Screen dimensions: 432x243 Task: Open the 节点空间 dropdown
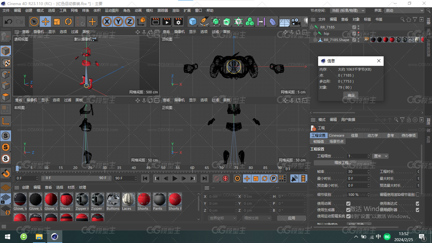348,10
